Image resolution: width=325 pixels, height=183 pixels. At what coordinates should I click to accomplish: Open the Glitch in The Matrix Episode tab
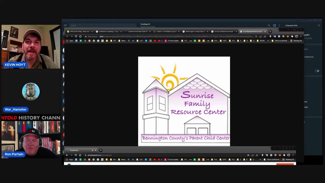coord(166,32)
